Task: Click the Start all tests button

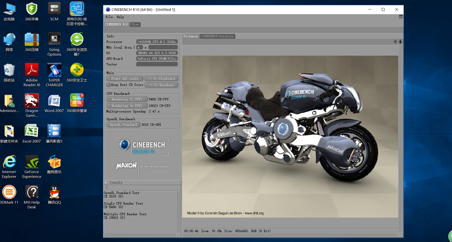Action: coord(125,78)
